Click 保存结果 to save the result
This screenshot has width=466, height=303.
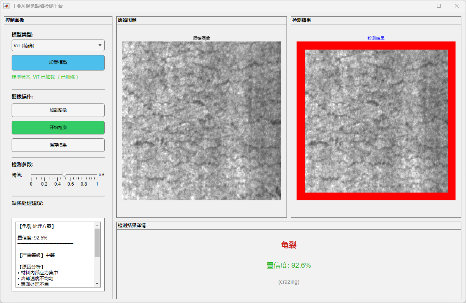tap(58, 145)
